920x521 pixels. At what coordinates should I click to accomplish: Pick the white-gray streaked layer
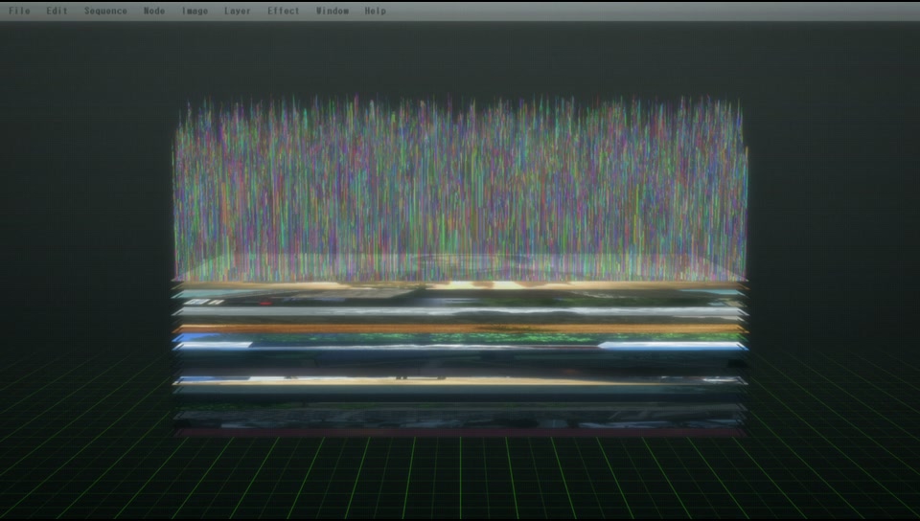click(x=460, y=312)
